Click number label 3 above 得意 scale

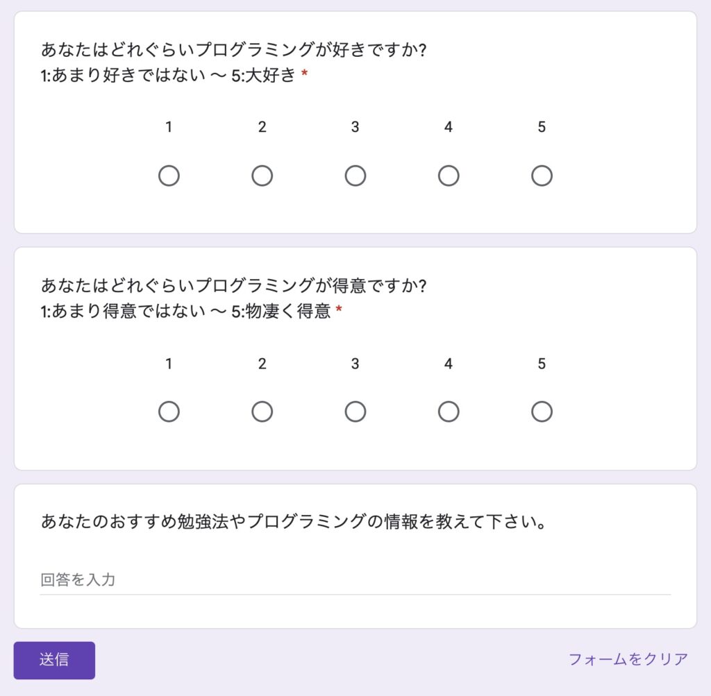tap(355, 364)
